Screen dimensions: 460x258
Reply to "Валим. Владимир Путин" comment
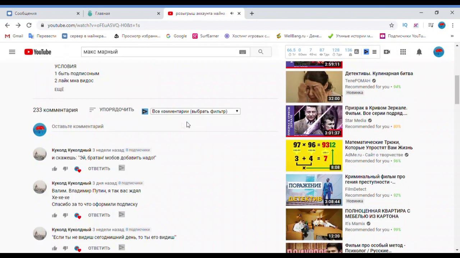99,215
